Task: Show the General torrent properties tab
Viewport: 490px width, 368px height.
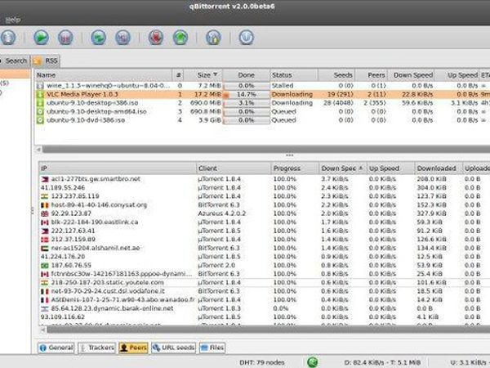Action: (57, 348)
